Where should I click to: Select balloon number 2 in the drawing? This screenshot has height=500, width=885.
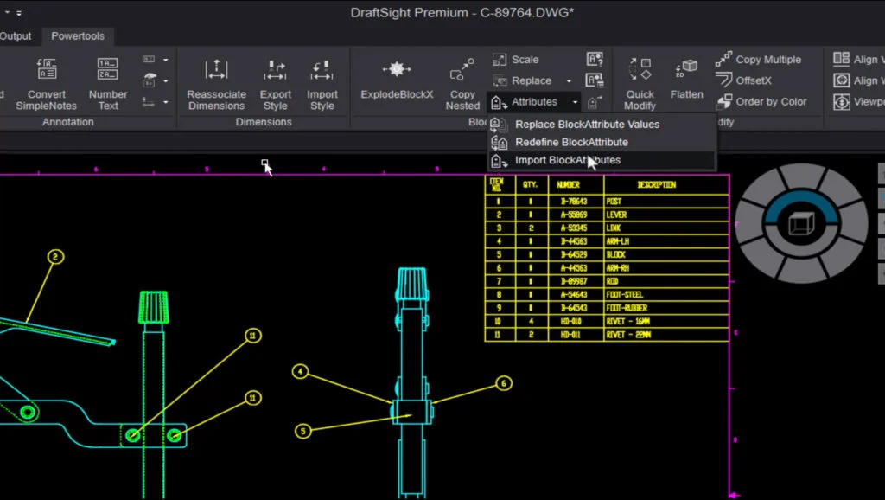55,257
